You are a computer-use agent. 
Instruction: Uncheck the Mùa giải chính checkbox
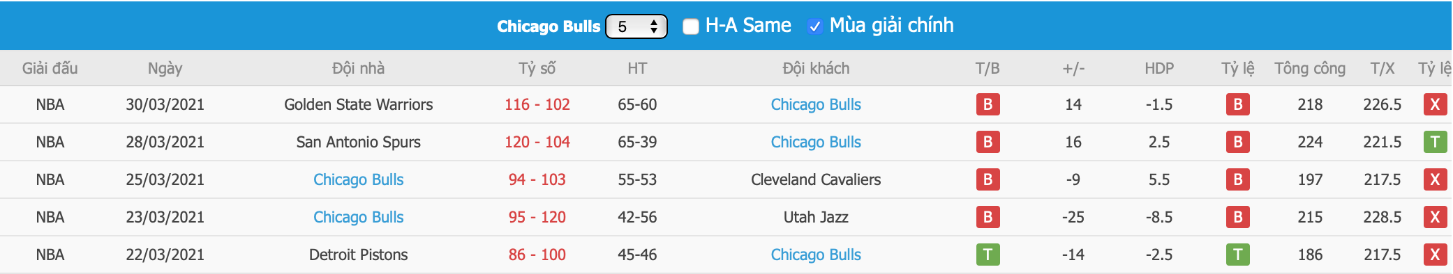(814, 26)
